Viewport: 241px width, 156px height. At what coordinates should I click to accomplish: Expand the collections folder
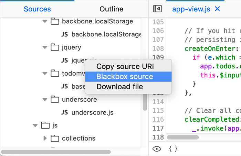(x=45, y=138)
